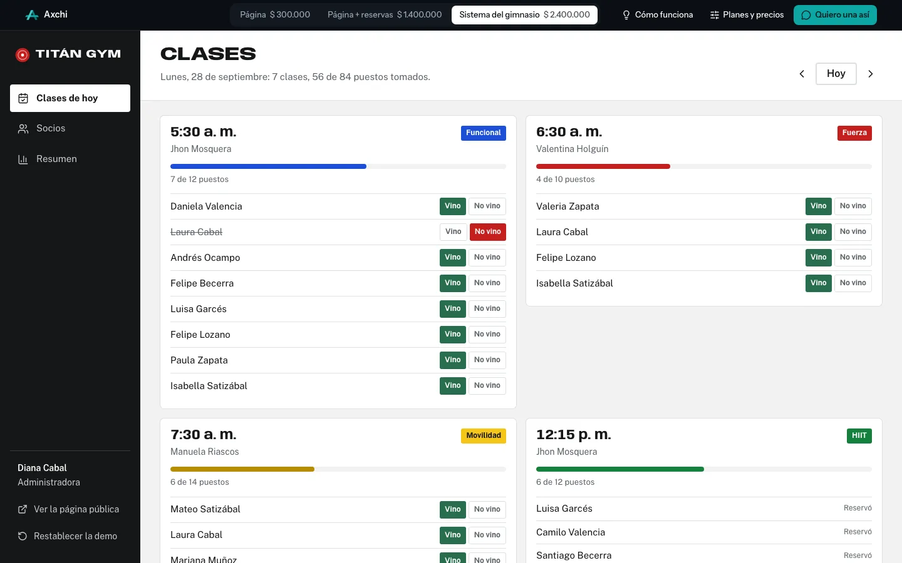Viewport: 902px width, 563px height.
Task: Open Socios via the people icon
Action: [23, 128]
